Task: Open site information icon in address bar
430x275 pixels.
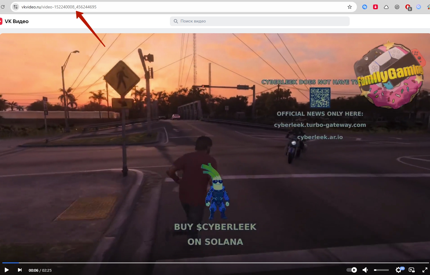Action: (x=16, y=7)
